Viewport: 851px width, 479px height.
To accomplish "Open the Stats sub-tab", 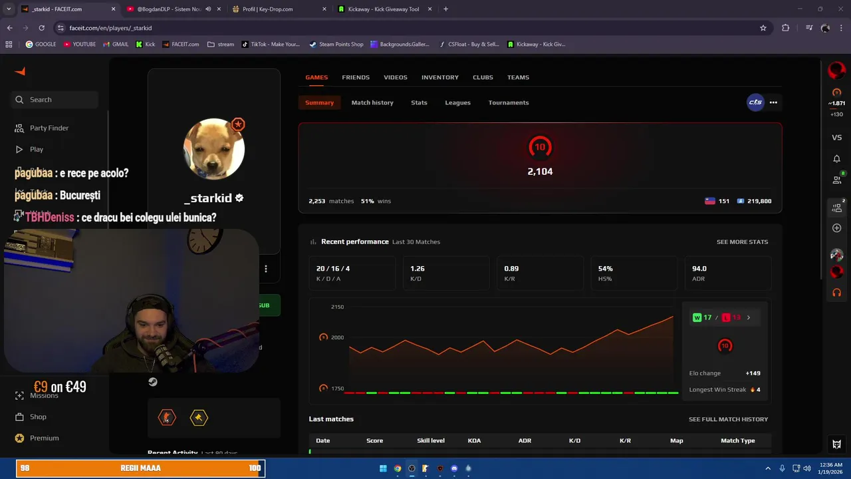I will (419, 102).
